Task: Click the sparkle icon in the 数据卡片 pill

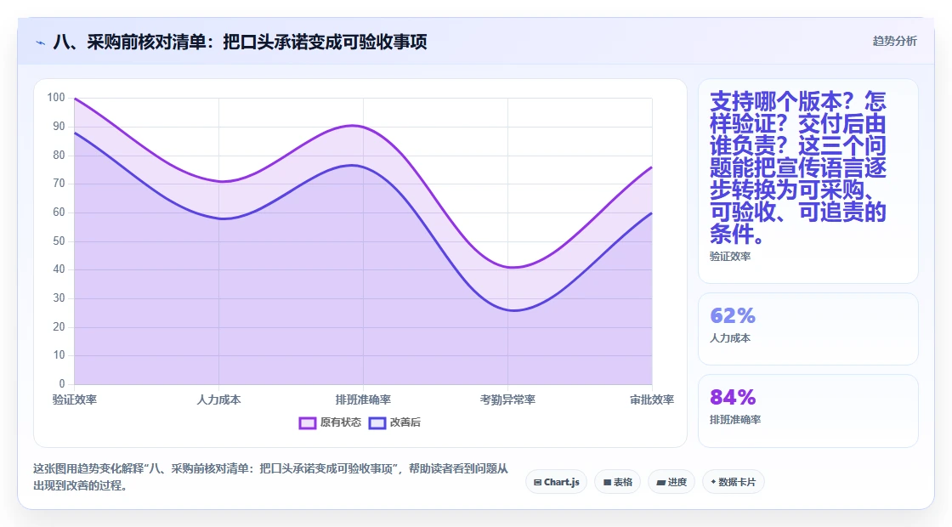Action: [x=713, y=482]
